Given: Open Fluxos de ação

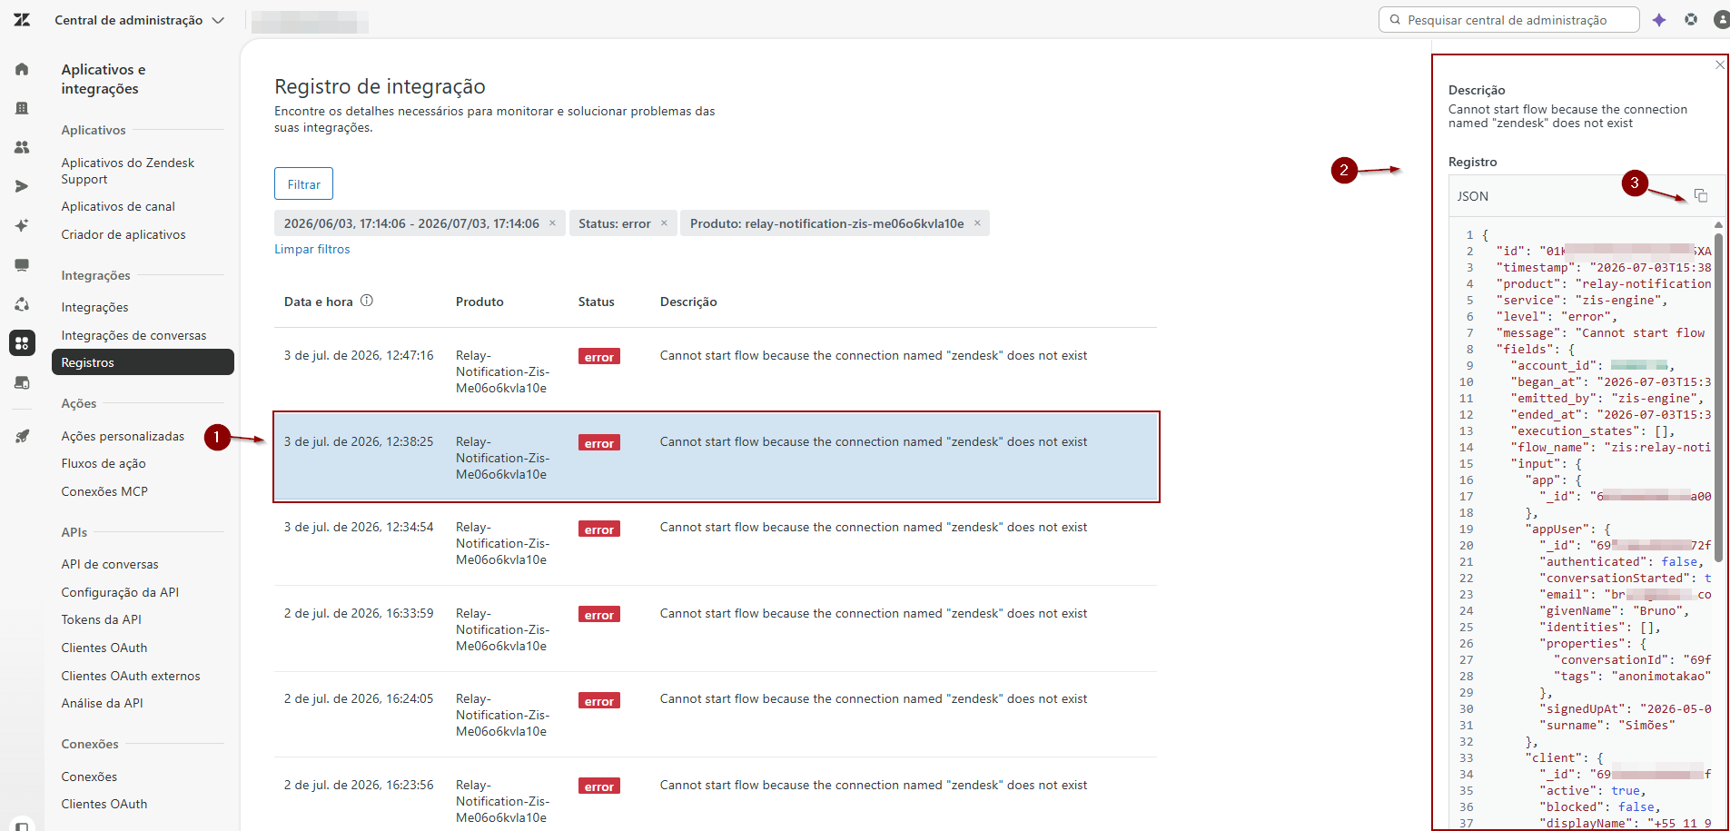Looking at the screenshot, I should (x=104, y=463).
